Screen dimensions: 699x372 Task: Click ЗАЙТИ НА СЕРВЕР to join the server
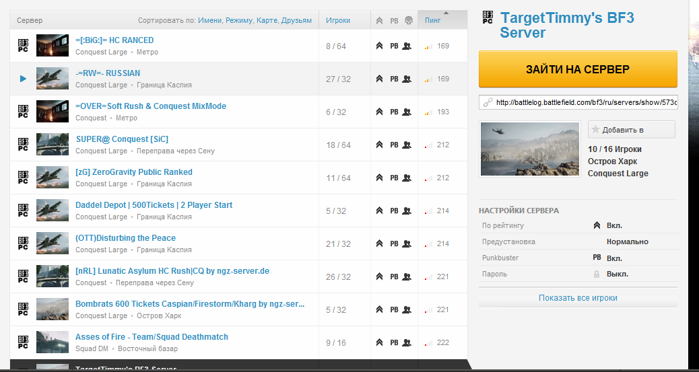(578, 69)
